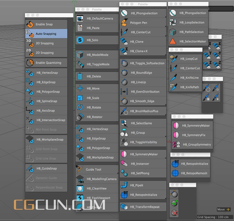Open the HB_Group fold-out arrow
Screen dimensions: 234x221
tap(165, 136)
